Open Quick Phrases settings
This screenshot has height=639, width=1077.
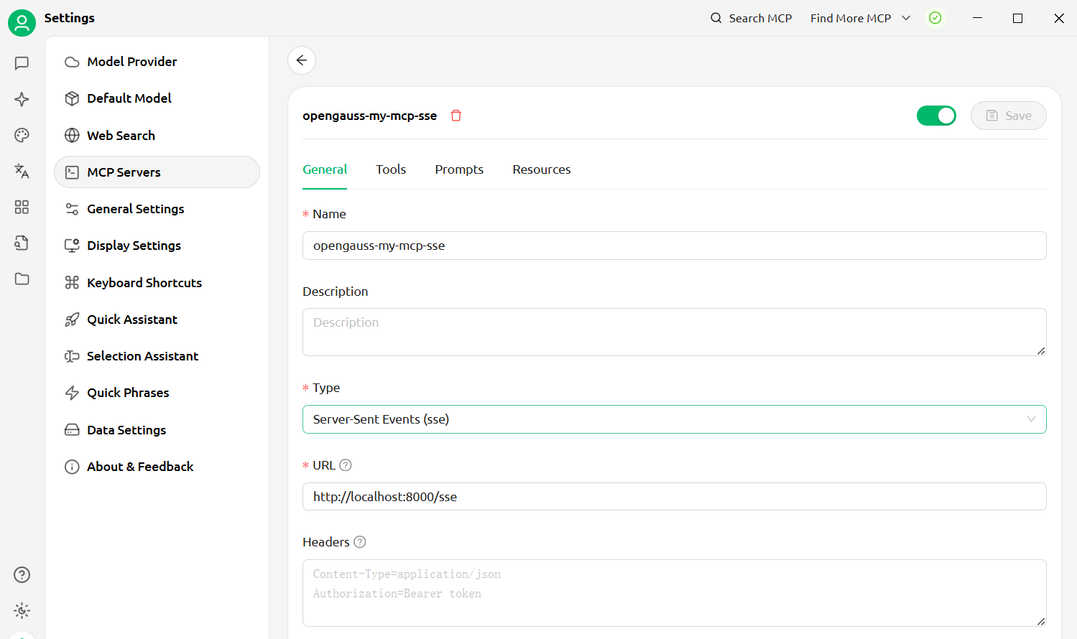tap(157, 393)
